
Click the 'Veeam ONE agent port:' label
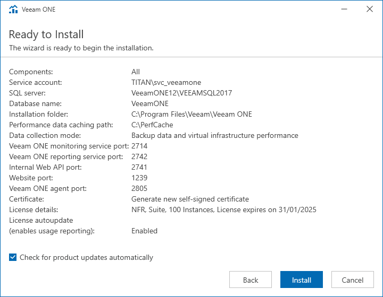click(x=48, y=188)
